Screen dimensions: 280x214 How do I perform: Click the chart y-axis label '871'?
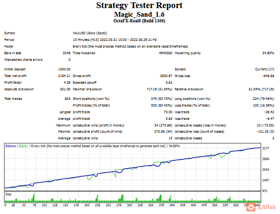pos(265,191)
